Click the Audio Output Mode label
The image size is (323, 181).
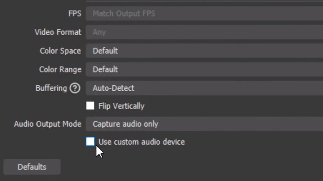(x=48, y=124)
